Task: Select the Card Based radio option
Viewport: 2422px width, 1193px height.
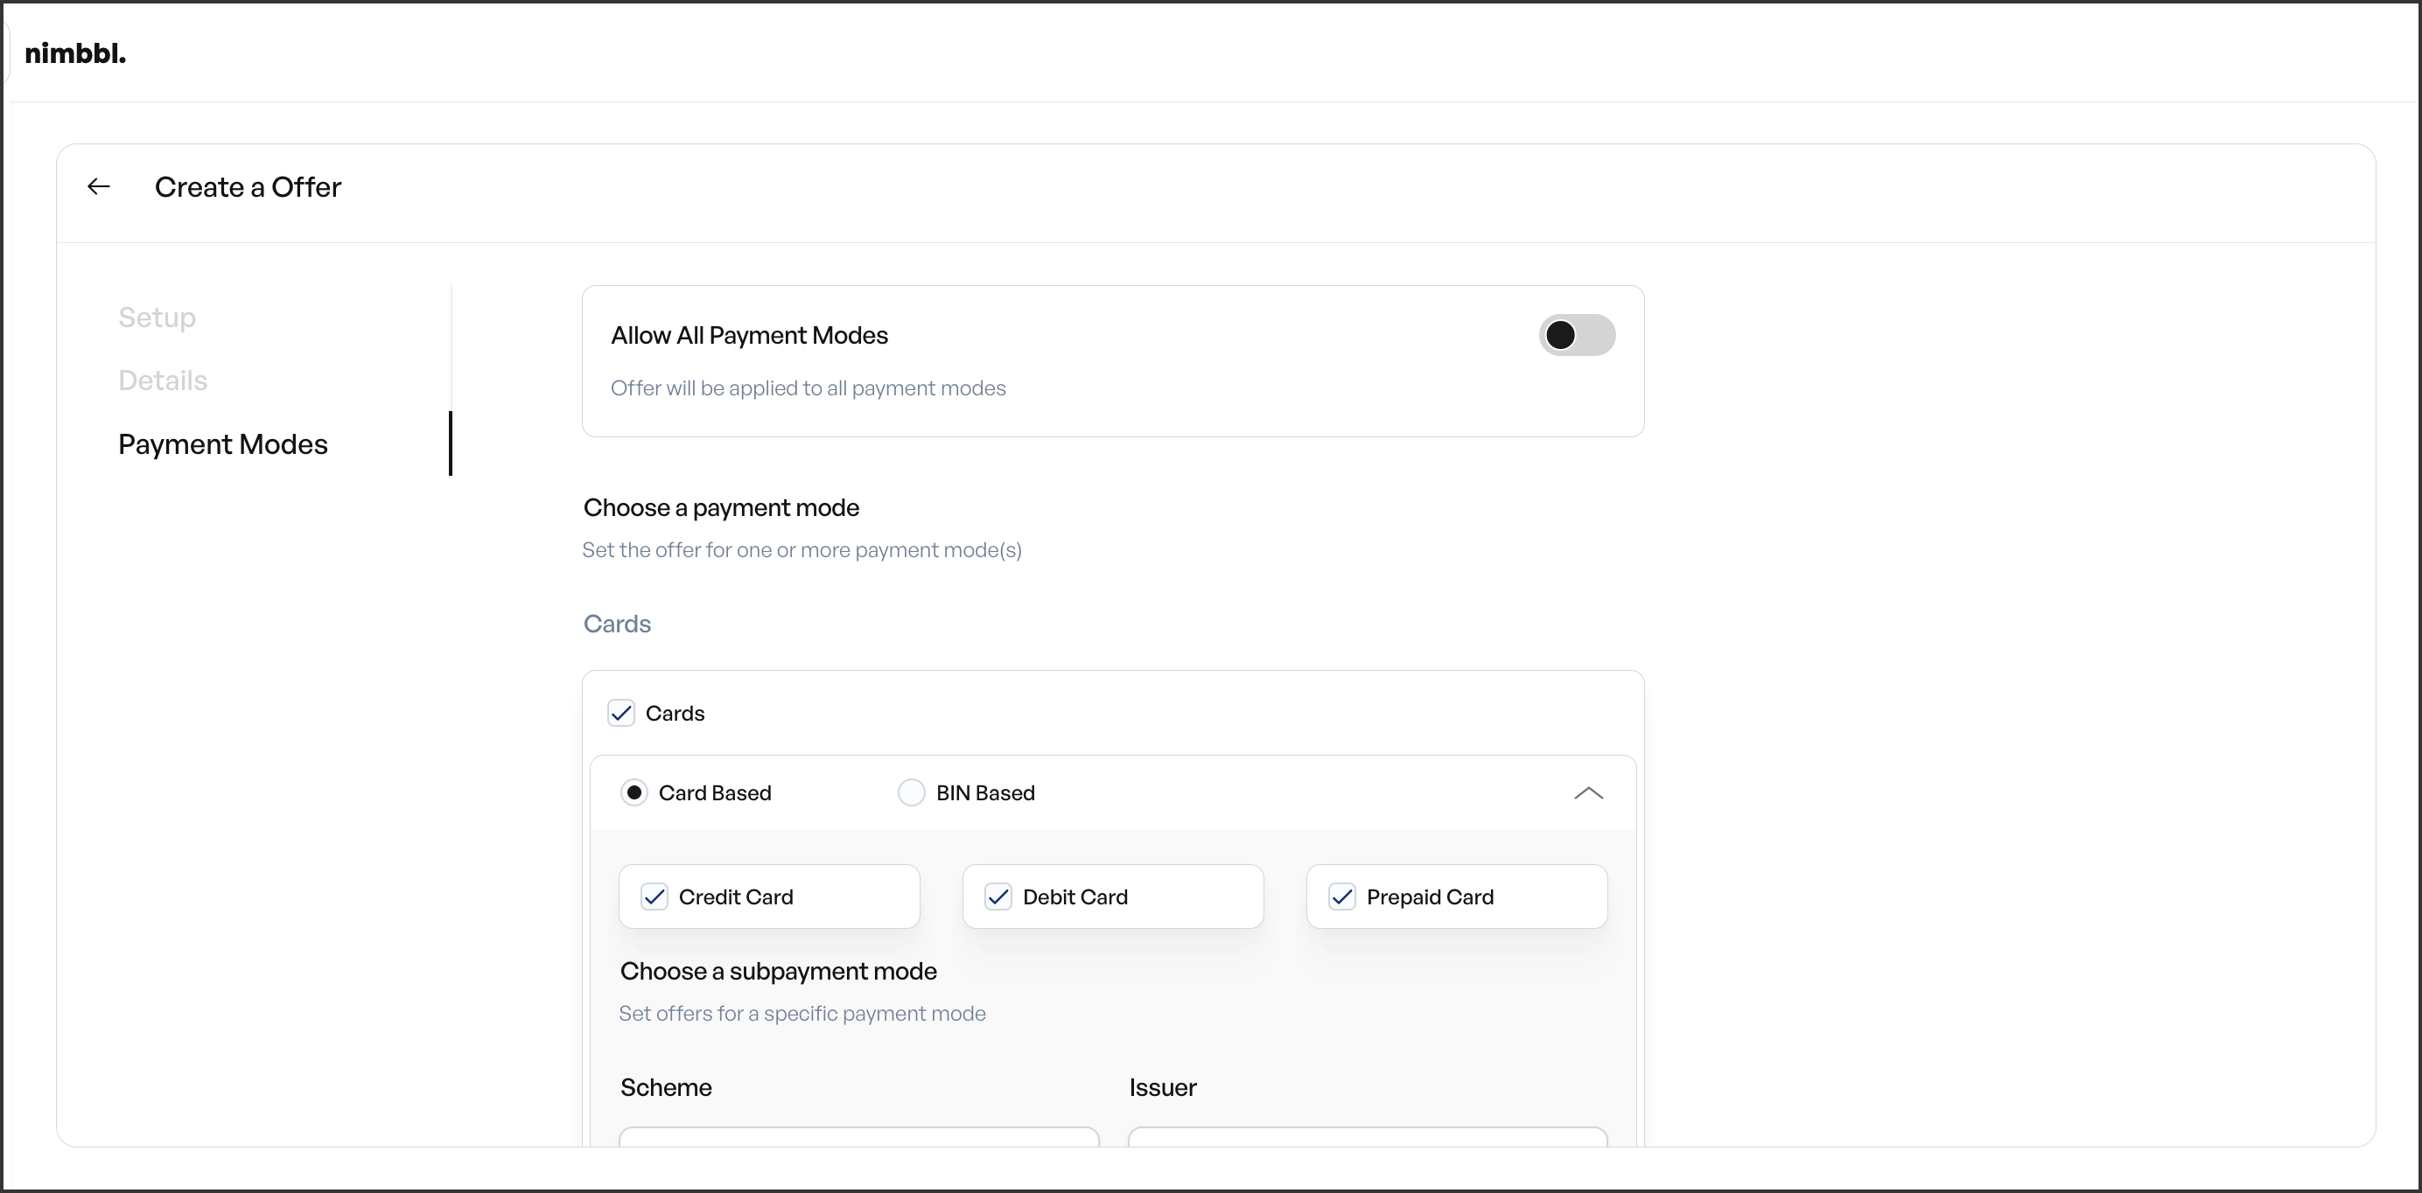Action: 634,792
